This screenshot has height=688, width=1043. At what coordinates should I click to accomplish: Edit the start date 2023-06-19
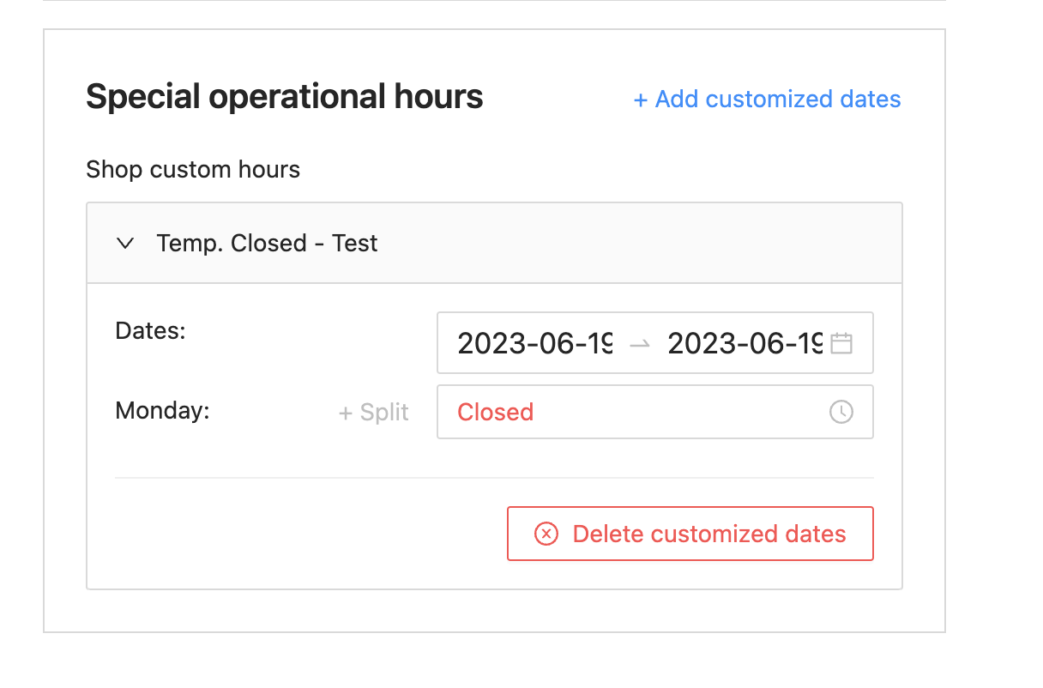535,343
